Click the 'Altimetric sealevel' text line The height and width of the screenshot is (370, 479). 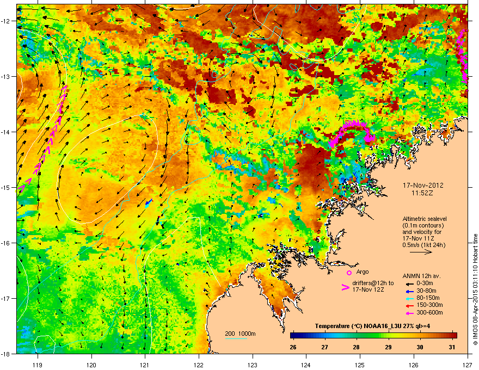tap(425, 219)
